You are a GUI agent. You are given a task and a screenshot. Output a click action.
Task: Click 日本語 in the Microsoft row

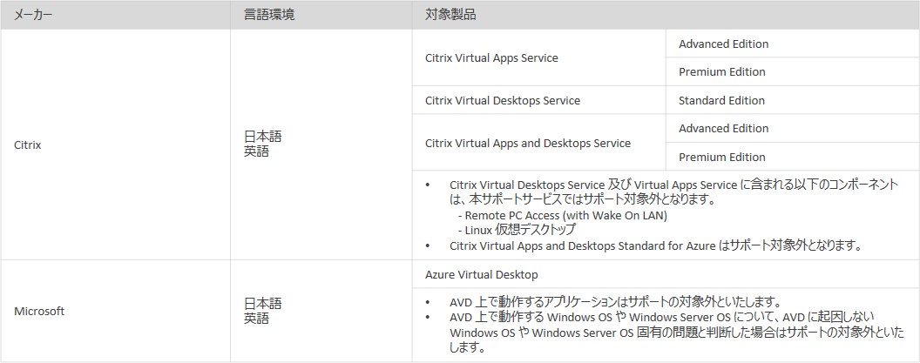[x=262, y=303]
